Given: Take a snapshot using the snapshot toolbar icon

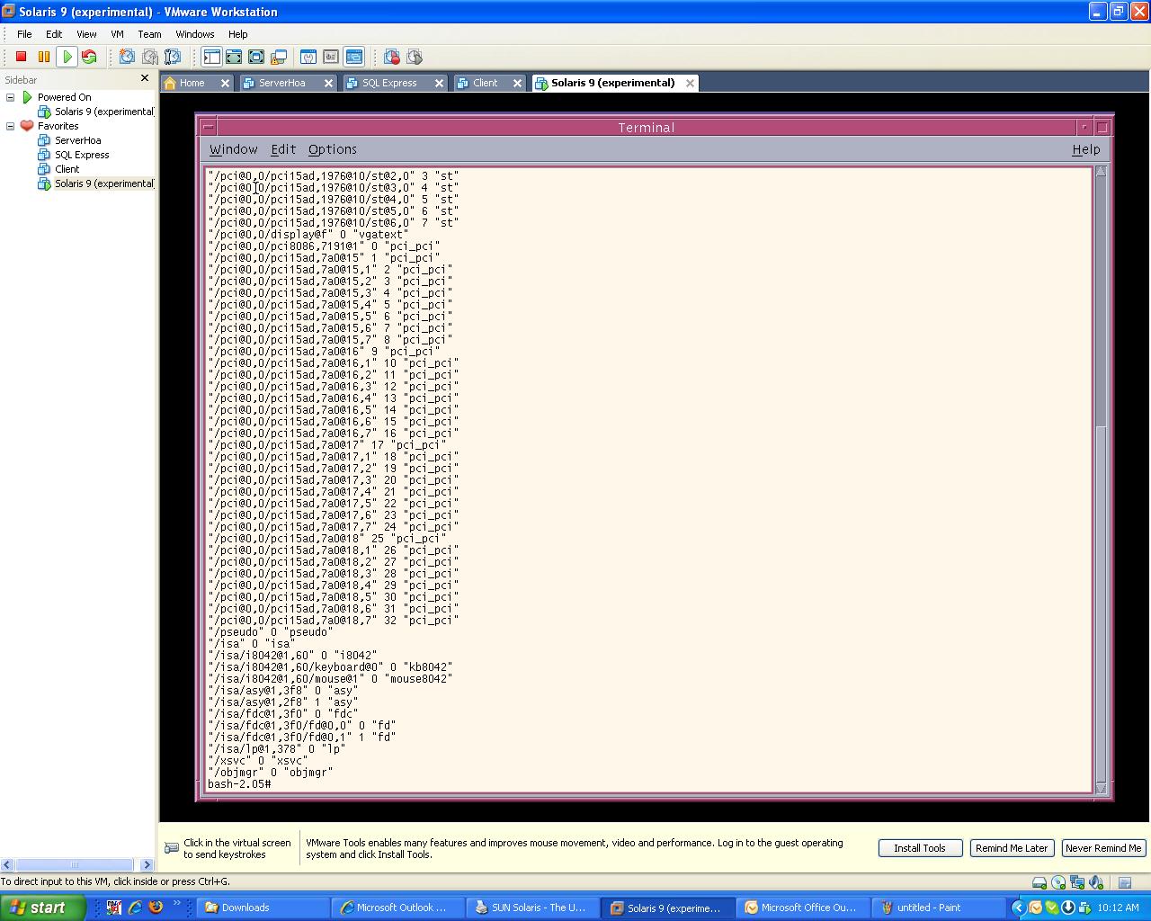Looking at the screenshot, I should click(127, 57).
